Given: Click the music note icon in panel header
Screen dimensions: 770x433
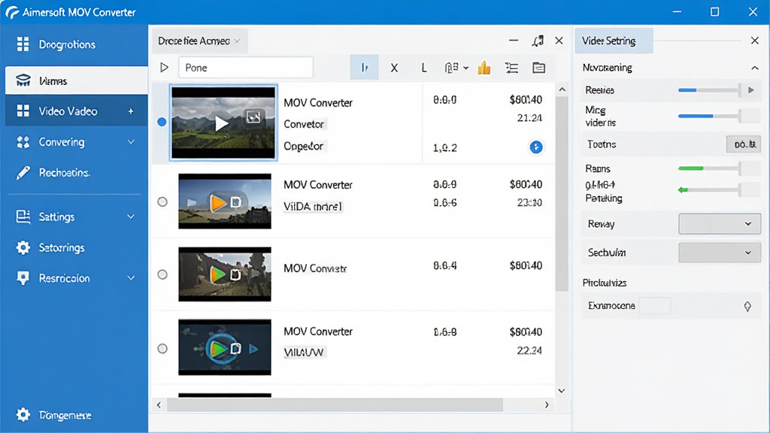Looking at the screenshot, I should [x=538, y=41].
